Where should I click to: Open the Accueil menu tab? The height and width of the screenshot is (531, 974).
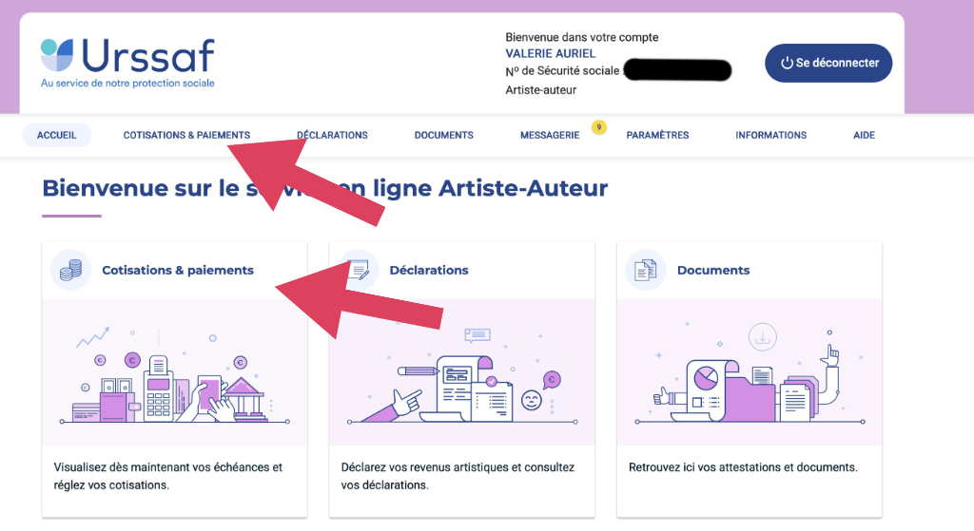point(56,135)
